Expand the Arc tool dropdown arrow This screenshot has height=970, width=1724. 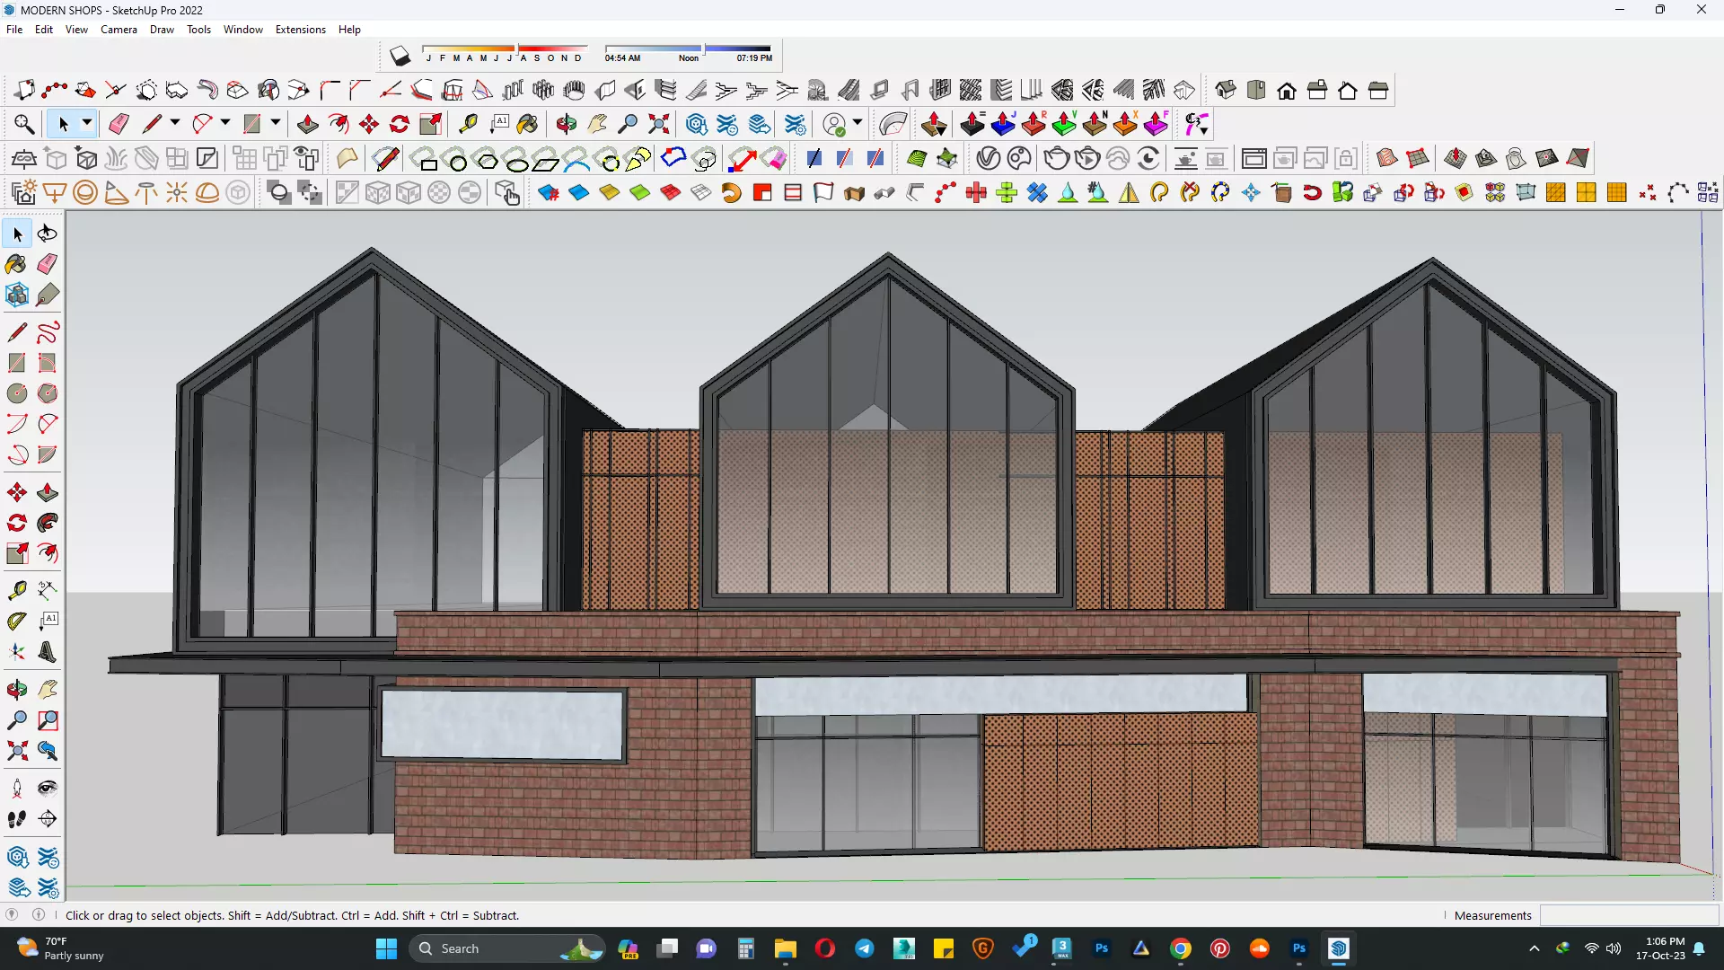click(225, 123)
